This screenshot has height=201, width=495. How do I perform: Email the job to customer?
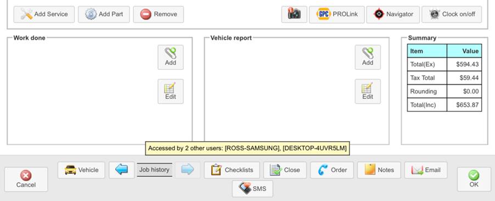(426, 170)
